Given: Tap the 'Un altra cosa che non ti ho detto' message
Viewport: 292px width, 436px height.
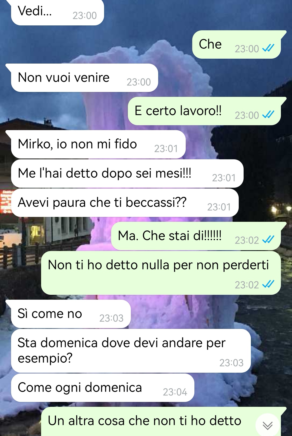Looking at the screenshot, I should pyautogui.click(x=161, y=421).
